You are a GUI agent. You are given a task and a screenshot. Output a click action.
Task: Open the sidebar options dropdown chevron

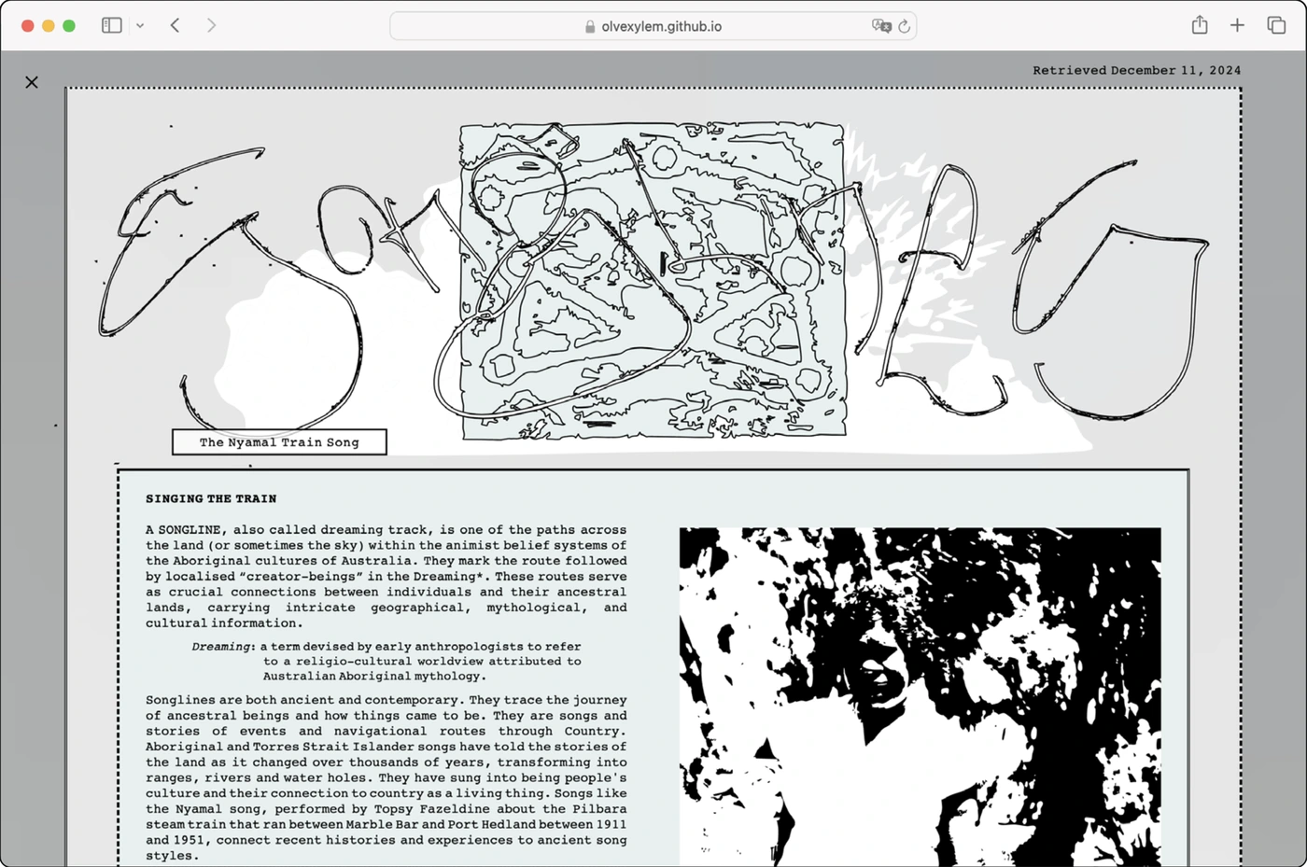140,26
